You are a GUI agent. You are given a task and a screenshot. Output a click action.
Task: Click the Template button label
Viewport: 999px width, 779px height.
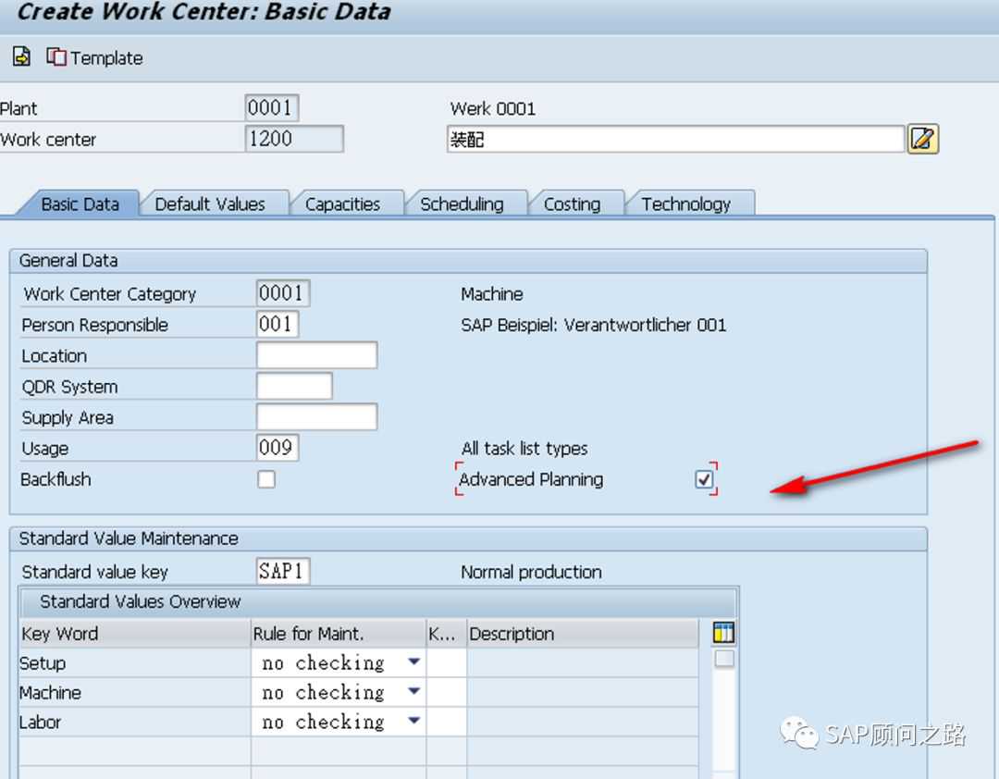(106, 58)
